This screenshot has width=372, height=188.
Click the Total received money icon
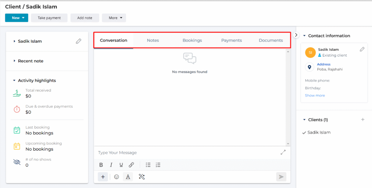tap(17, 93)
